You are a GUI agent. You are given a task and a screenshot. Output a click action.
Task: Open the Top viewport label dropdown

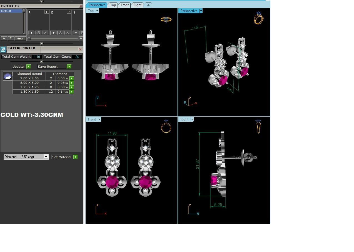pos(97,11)
